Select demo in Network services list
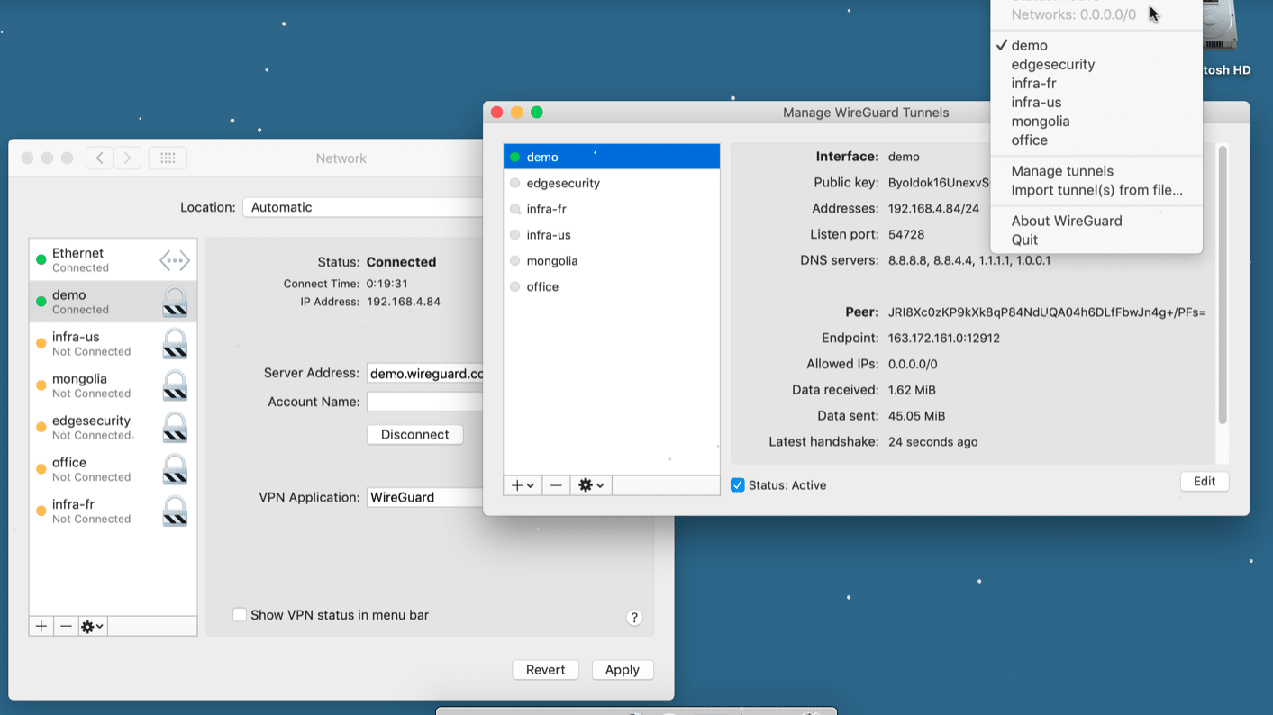The width and height of the screenshot is (1273, 715). tap(113, 302)
